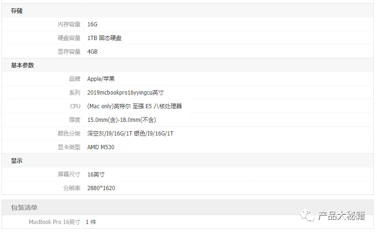
Task: Click the 15.0mm(含)-18.0mm(不含) thickness value
Action: pyautogui.click(x=122, y=120)
